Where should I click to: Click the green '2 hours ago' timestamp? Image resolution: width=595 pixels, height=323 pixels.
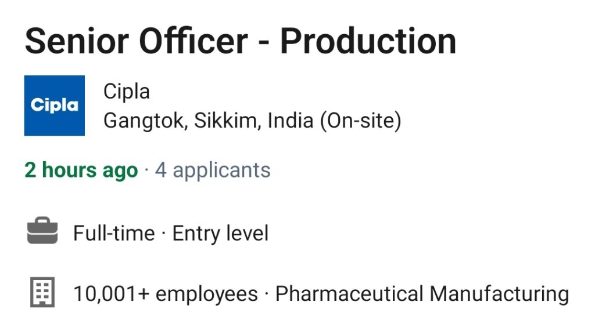81,170
